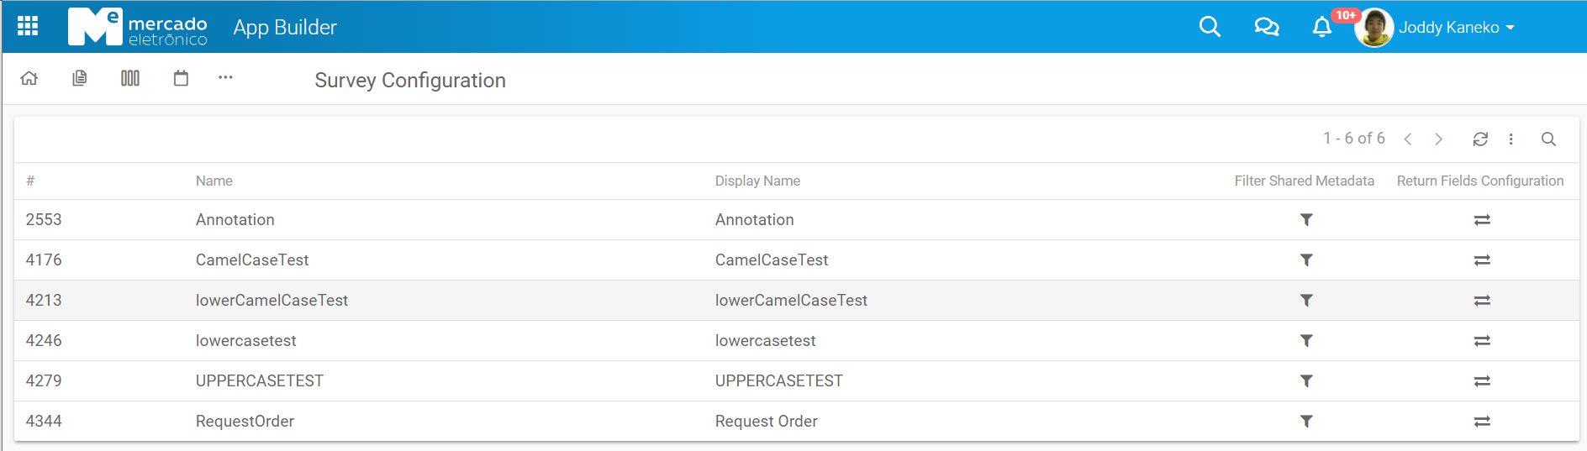
Task: Open return fields configuration for RequestOrder
Action: click(1482, 422)
